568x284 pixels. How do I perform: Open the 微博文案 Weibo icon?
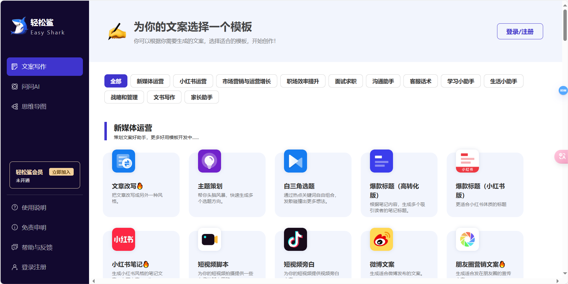coord(381,239)
